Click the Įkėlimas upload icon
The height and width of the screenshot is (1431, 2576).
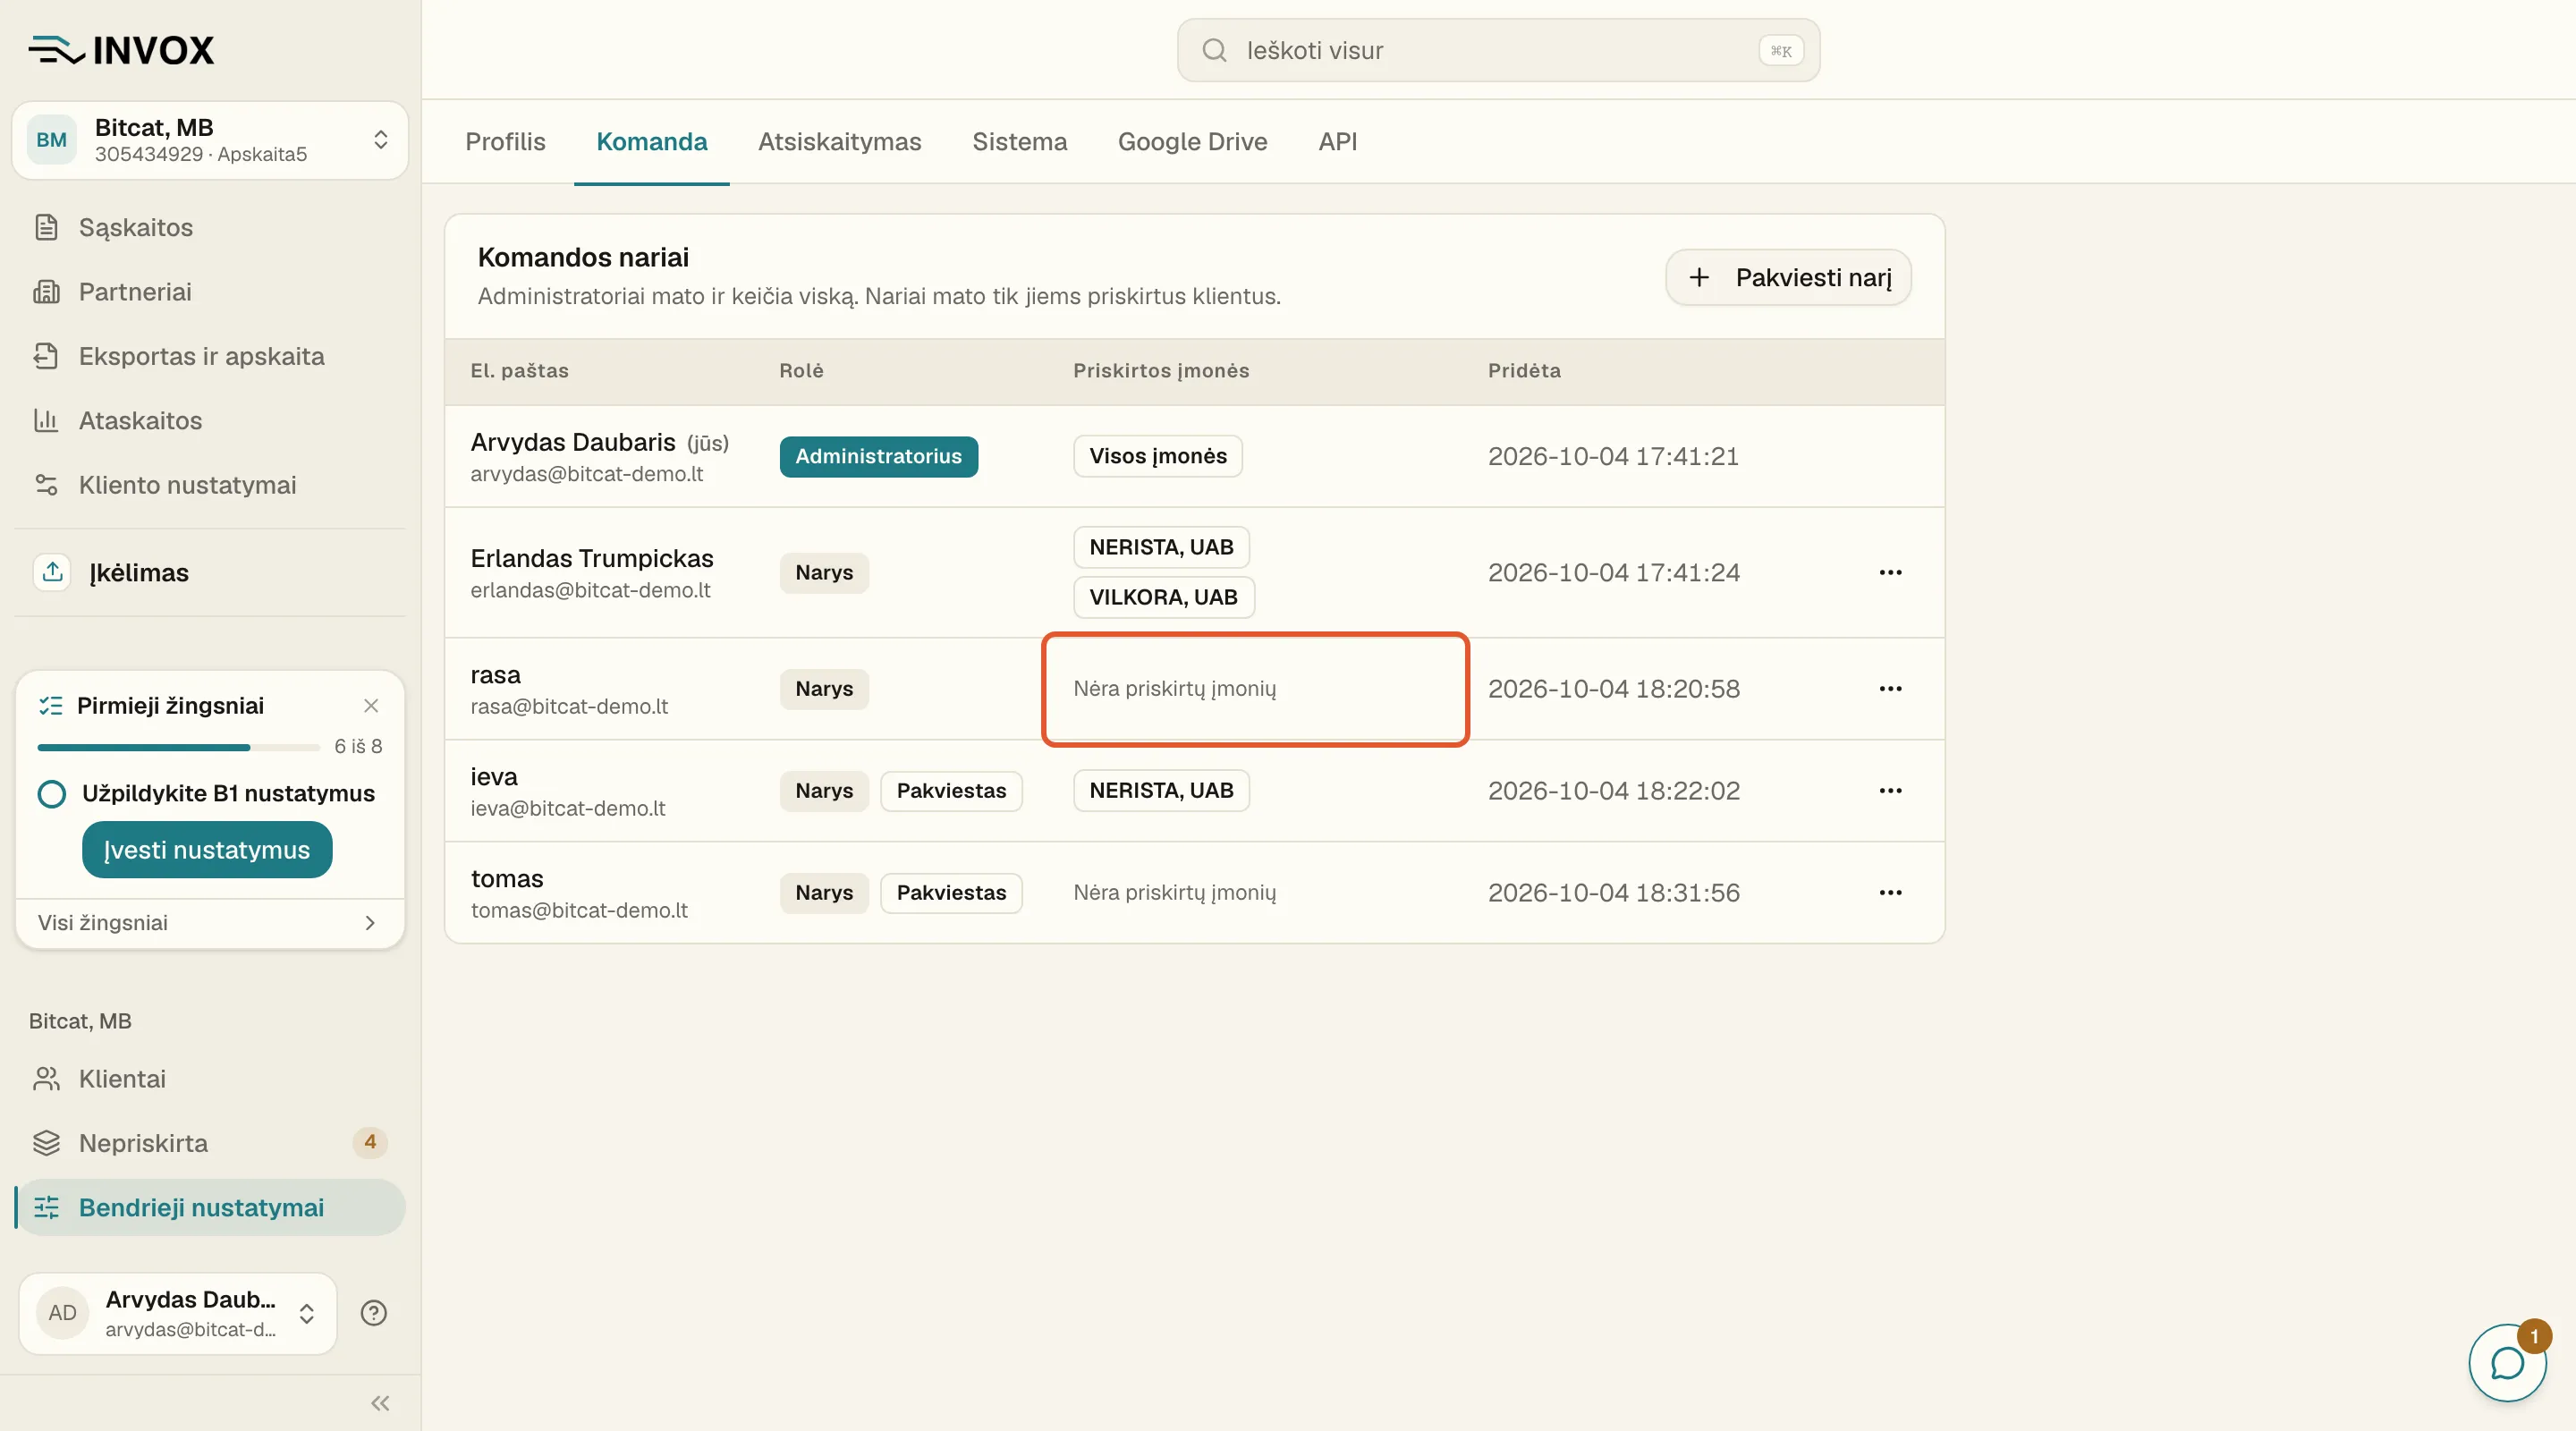coord(52,572)
